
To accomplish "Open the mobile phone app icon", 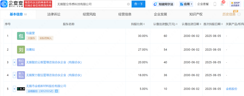I will tap(215, 4).
